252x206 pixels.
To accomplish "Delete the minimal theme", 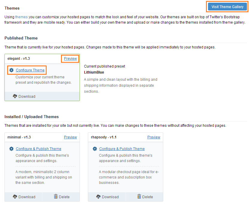I will 64,197.
